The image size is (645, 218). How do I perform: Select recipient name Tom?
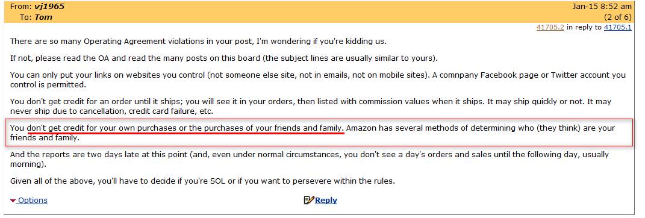click(x=43, y=17)
